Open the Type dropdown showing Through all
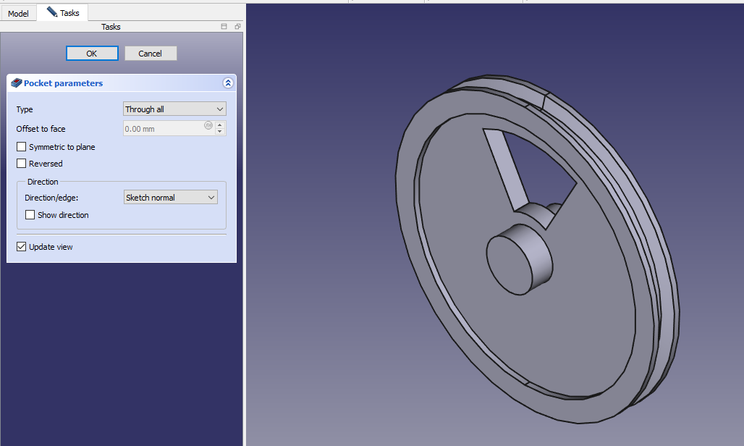 (x=174, y=109)
